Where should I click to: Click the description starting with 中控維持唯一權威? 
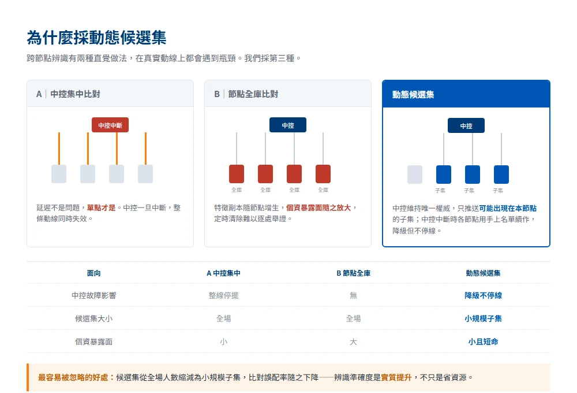pos(464,220)
